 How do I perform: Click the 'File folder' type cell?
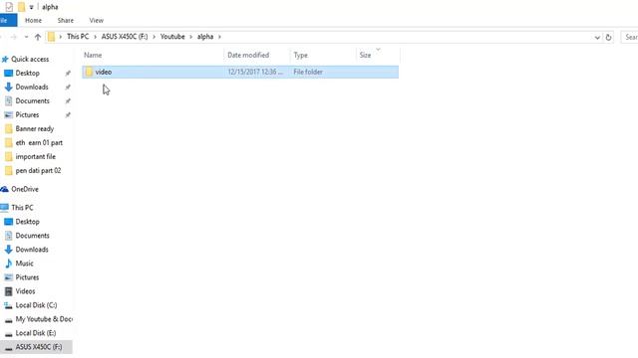(308, 72)
